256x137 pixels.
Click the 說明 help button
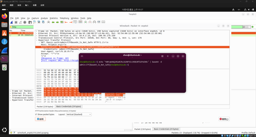point(40,119)
